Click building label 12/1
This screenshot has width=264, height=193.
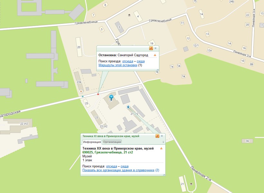[x=196, y=45]
